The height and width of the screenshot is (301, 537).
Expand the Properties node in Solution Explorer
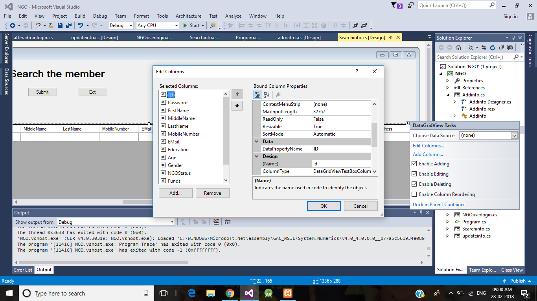pos(447,81)
